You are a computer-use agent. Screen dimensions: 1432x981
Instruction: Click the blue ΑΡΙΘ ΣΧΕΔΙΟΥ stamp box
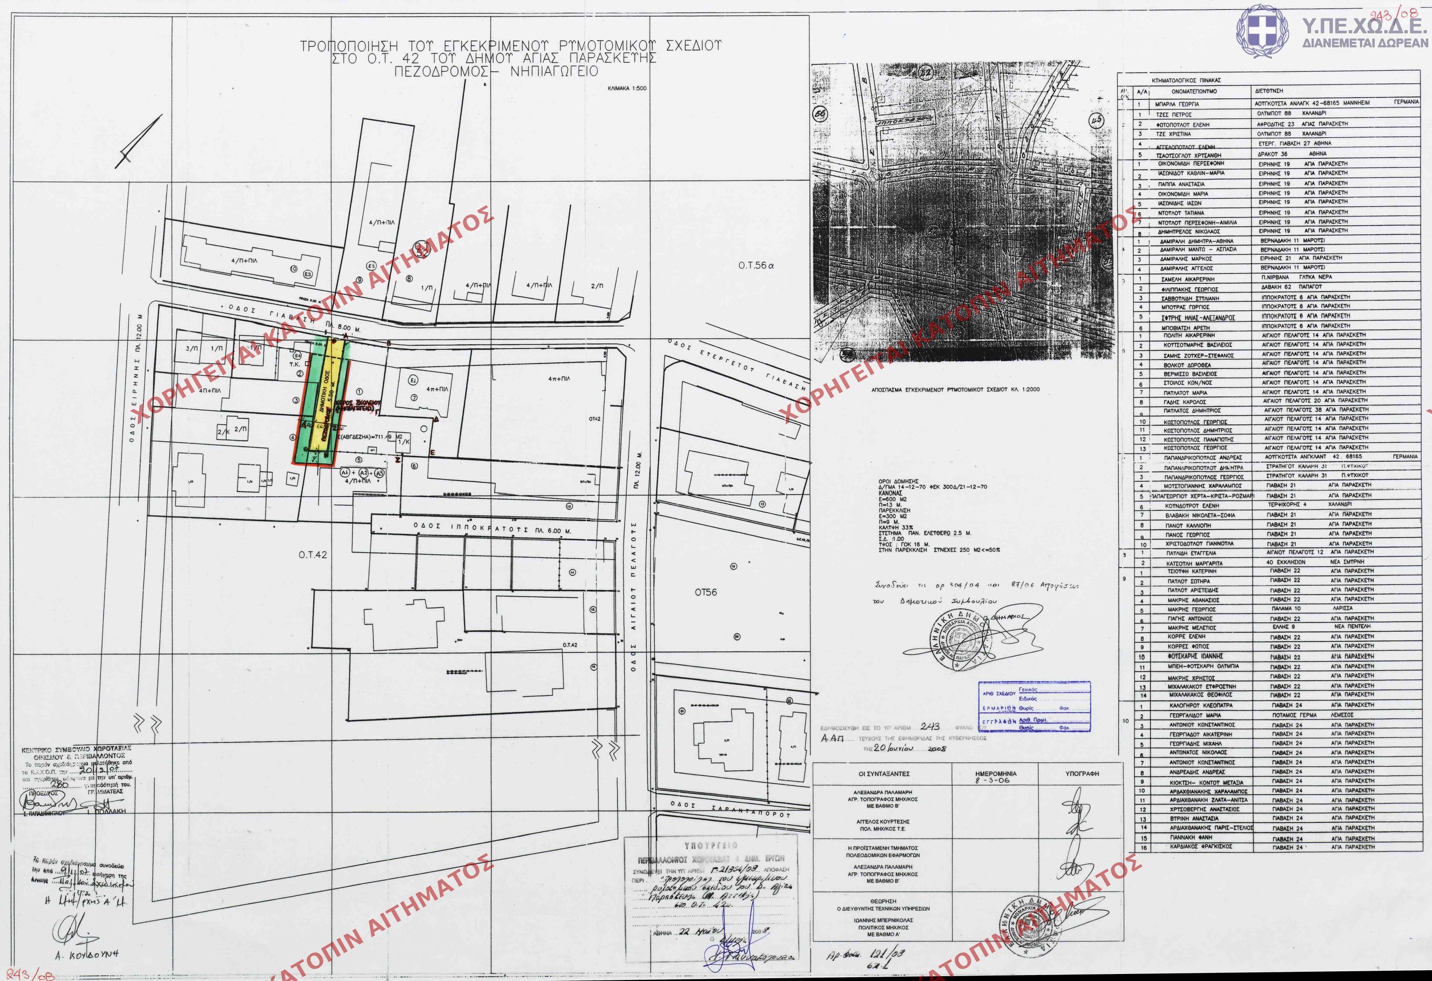point(1035,706)
